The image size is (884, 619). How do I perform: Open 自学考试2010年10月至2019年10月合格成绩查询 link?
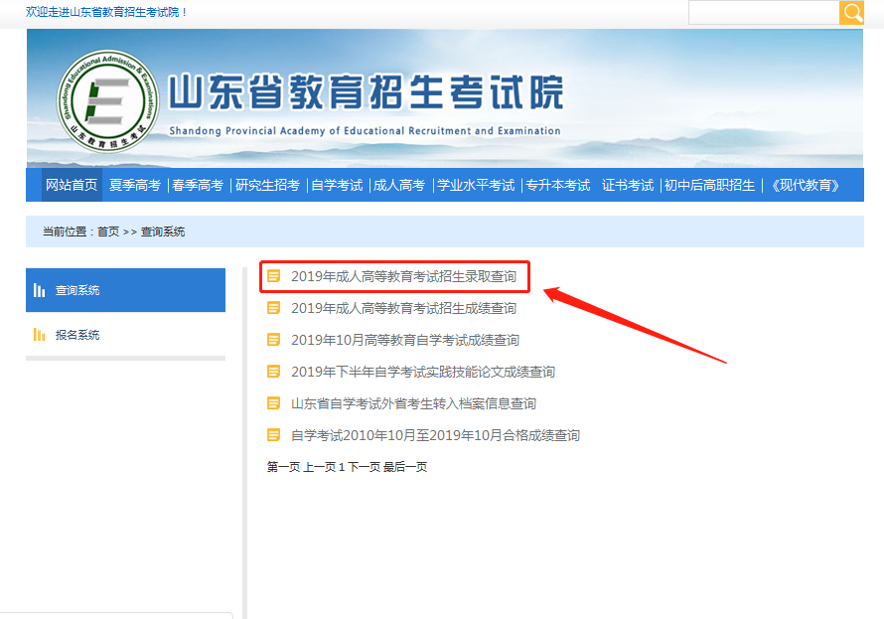coord(435,435)
